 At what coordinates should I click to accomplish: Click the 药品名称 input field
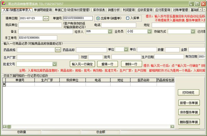91,50
